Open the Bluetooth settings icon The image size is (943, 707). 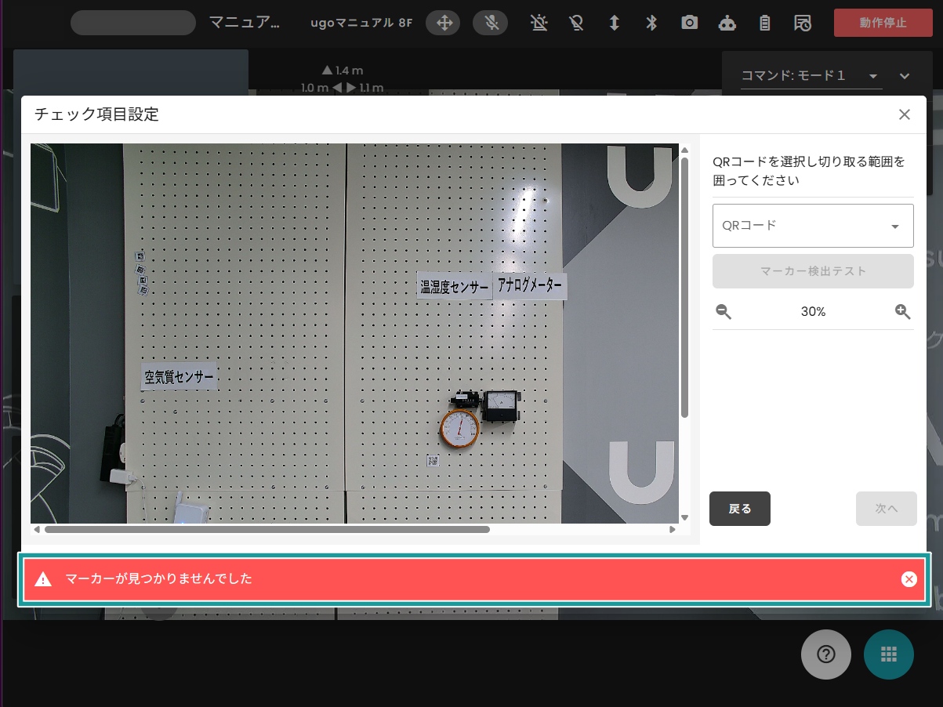click(x=651, y=23)
